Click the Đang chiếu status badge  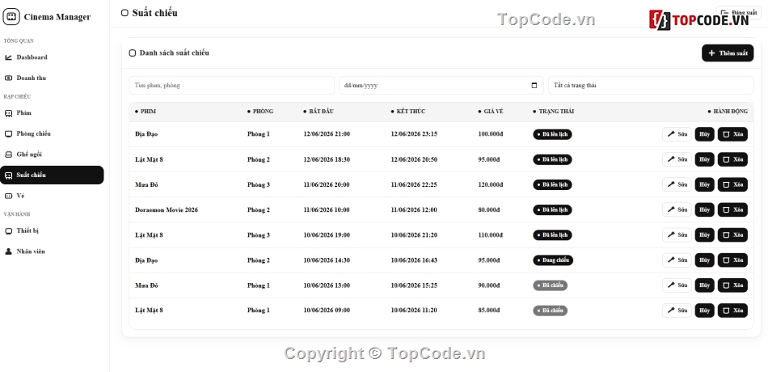click(x=553, y=260)
